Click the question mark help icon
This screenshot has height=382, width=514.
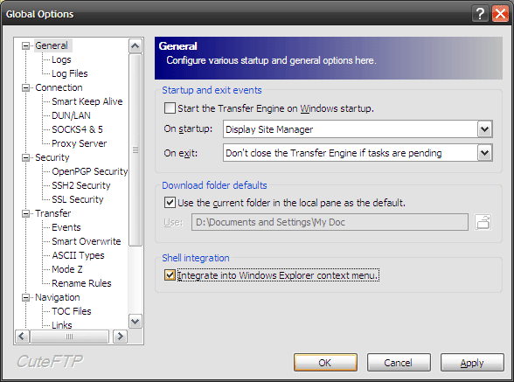480,14
